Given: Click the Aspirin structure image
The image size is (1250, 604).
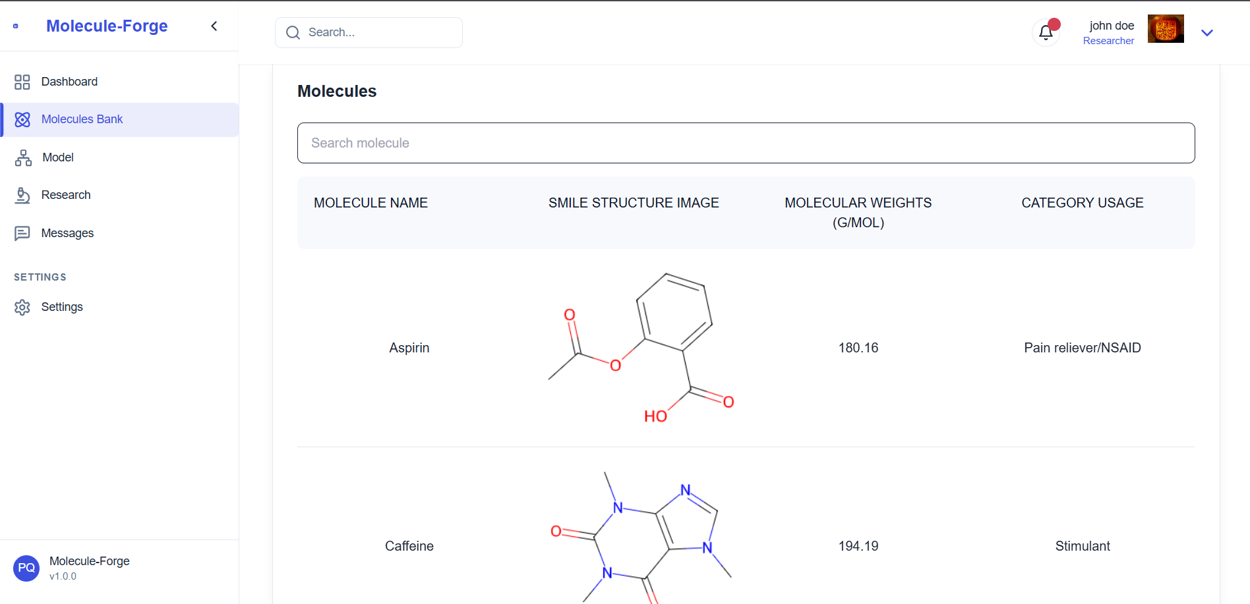Looking at the screenshot, I should 641,348.
